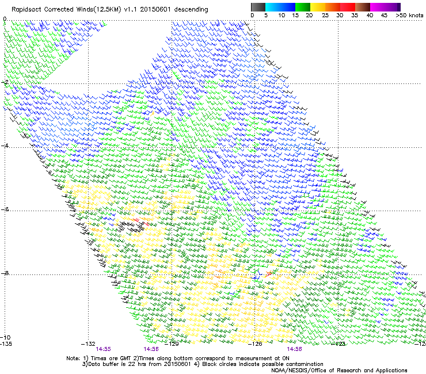Click the '-6' latitude axis label
Viewport: 426px width, 374px height.
[5, 209]
